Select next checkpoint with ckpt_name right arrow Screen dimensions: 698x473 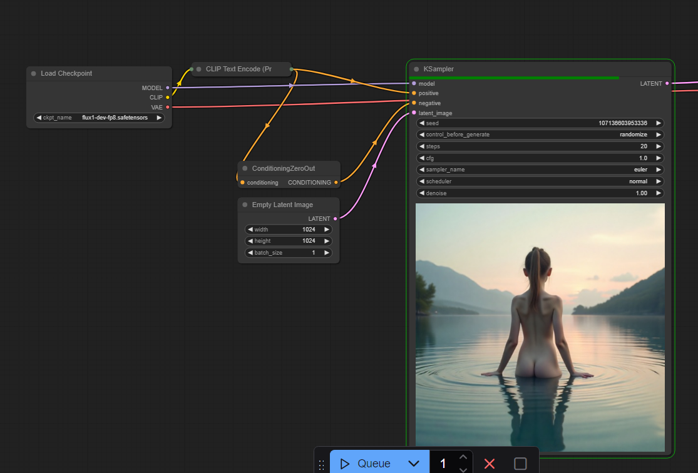point(159,118)
